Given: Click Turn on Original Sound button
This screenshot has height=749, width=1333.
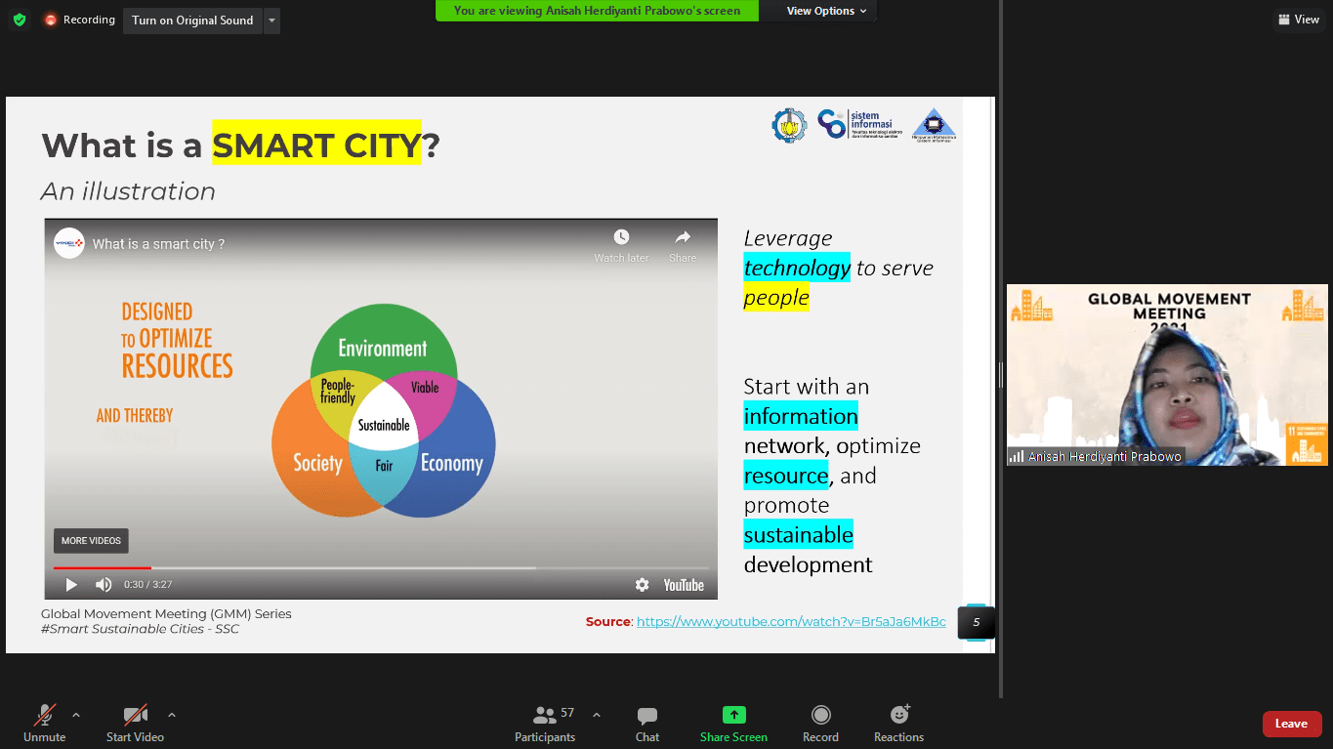Looking at the screenshot, I should point(192,21).
